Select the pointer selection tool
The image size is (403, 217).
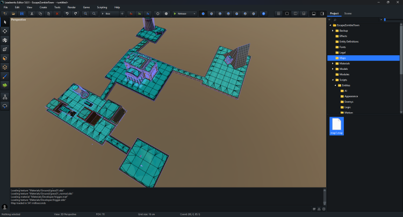pyautogui.click(x=5, y=22)
